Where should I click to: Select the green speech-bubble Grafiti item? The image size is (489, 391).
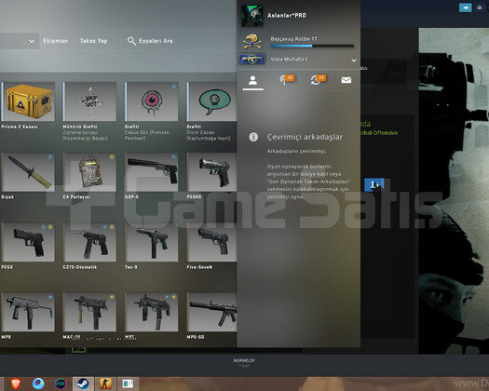(x=212, y=101)
